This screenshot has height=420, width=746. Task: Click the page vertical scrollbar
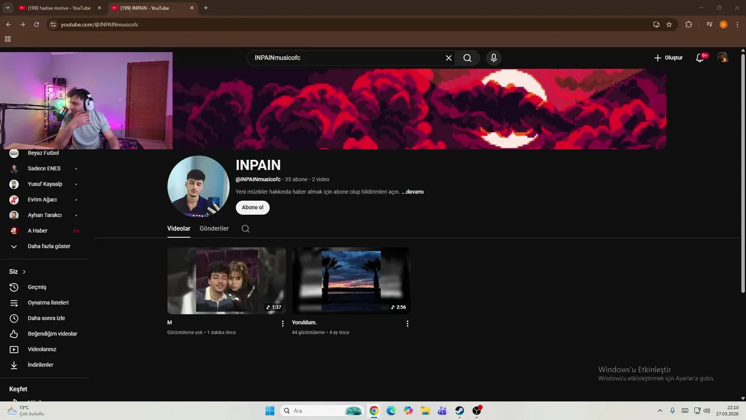click(x=743, y=172)
